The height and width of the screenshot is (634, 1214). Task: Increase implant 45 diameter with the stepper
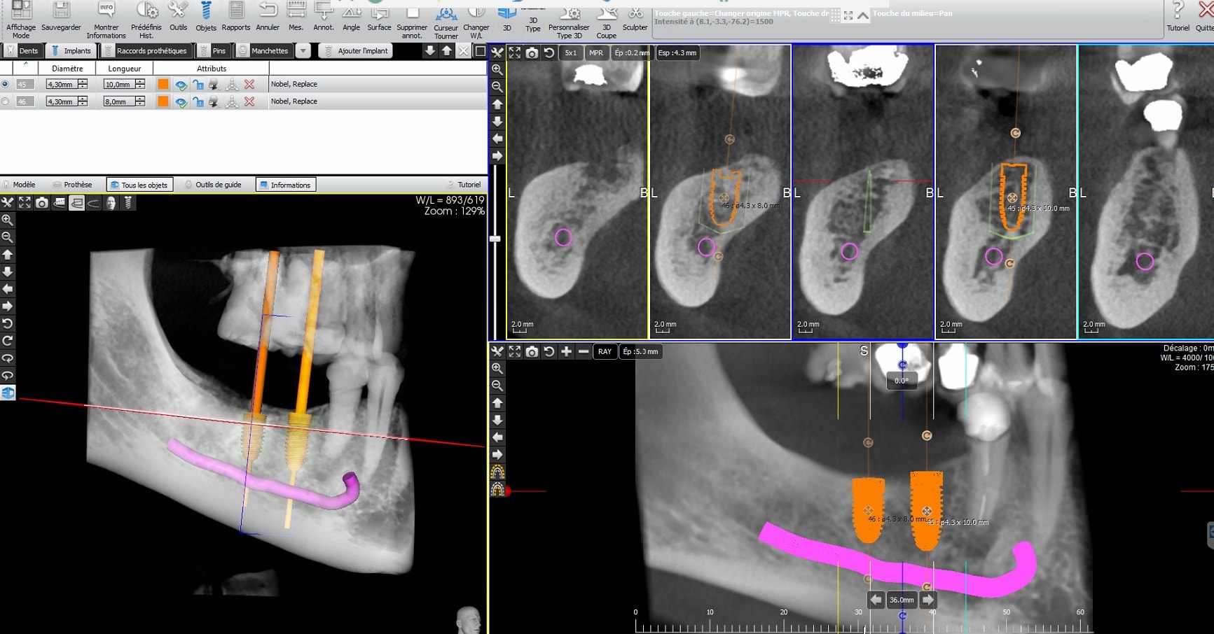[83, 82]
